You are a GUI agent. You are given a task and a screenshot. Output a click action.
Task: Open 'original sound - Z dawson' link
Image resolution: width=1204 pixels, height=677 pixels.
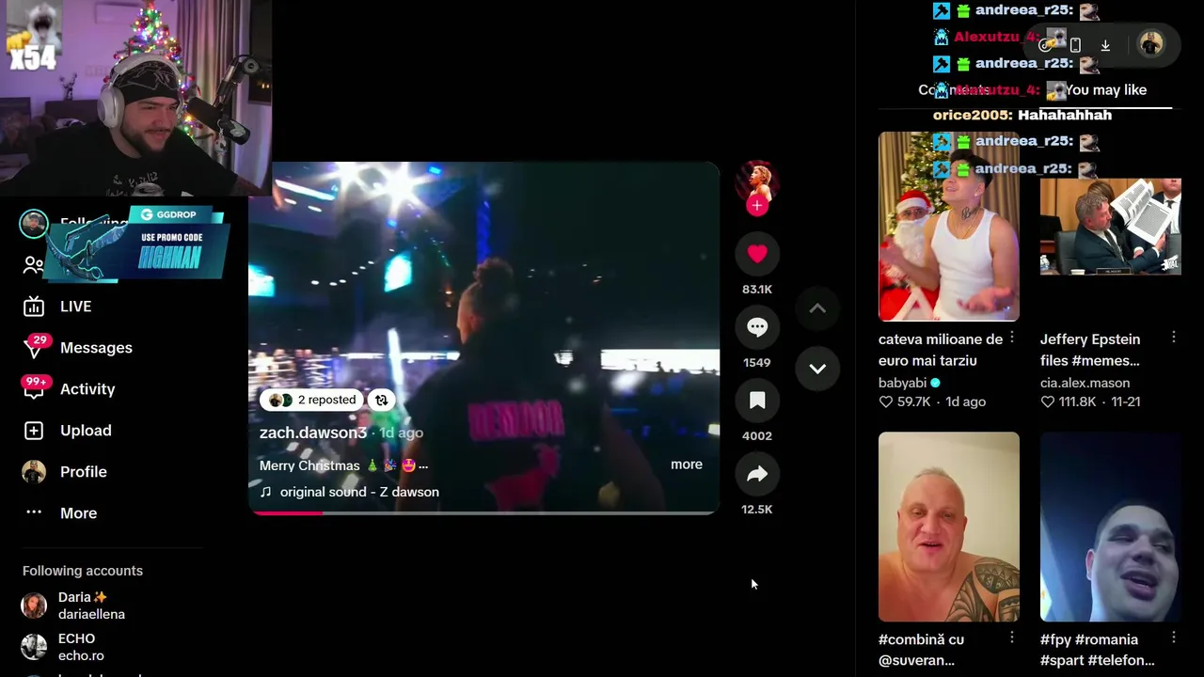(359, 492)
